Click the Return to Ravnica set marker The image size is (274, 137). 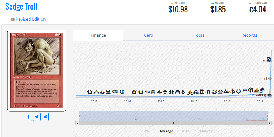tap(90, 92)
